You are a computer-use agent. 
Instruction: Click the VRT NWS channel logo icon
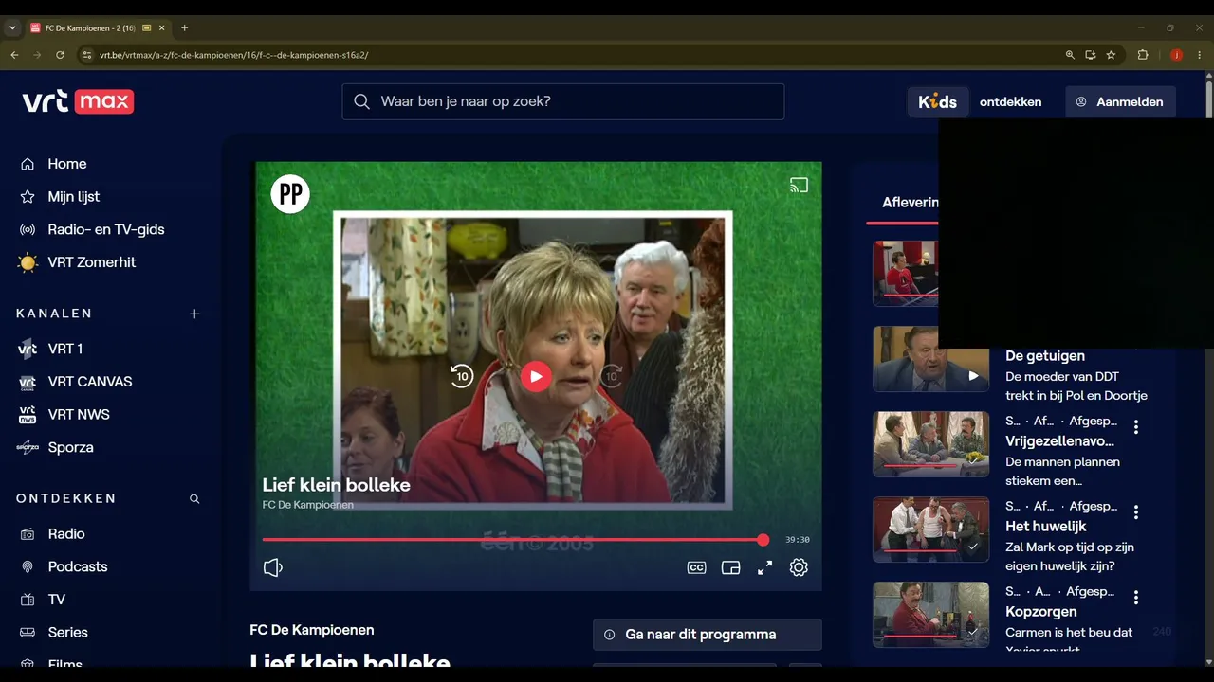point(28,415)
